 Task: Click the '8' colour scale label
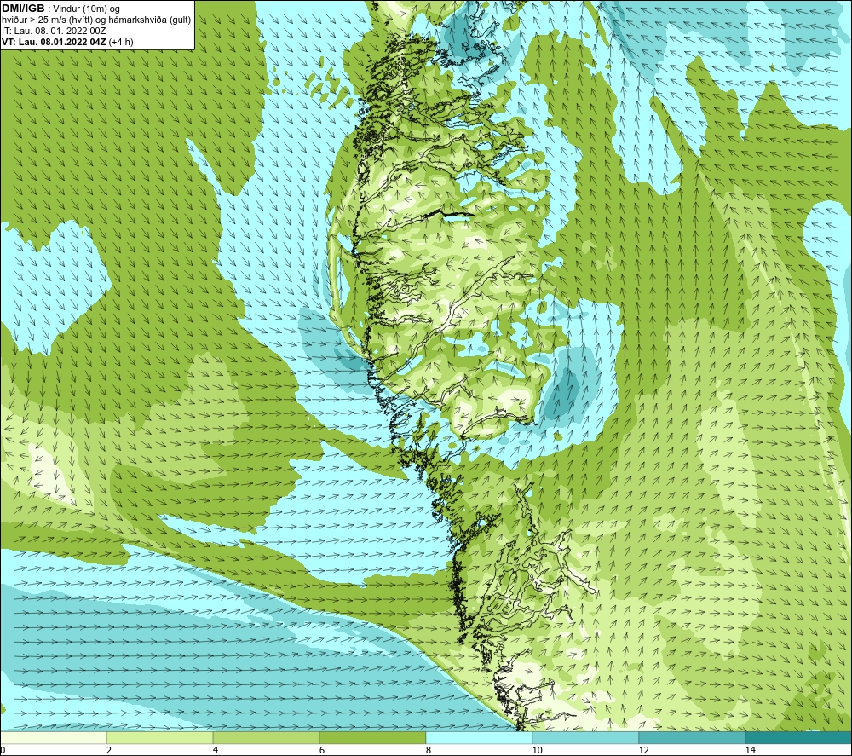429,751
